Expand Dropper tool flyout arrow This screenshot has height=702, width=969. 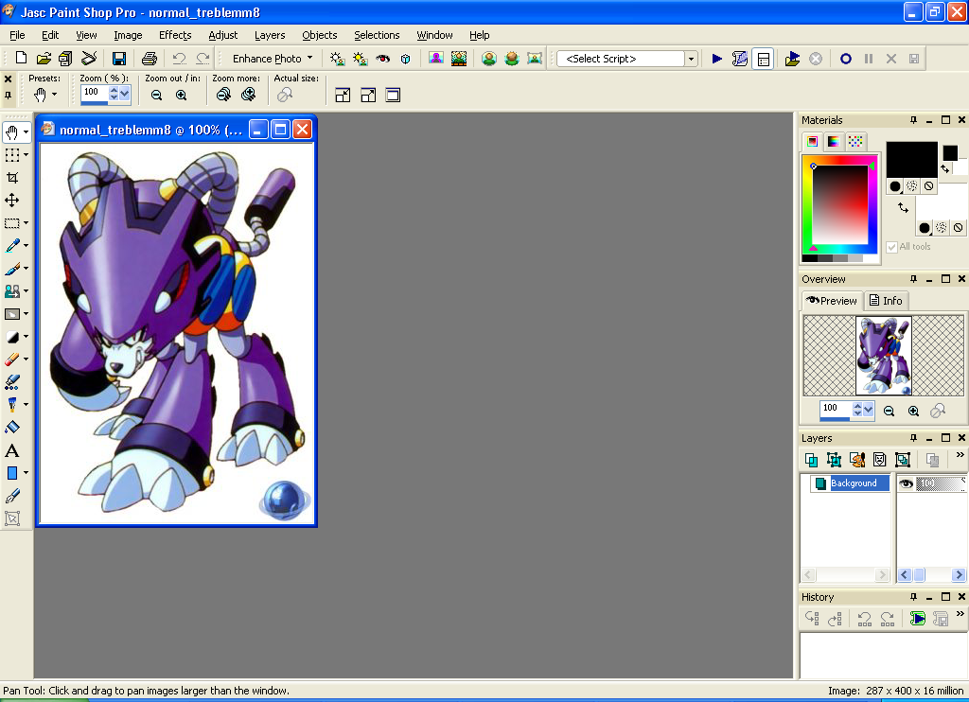tap(26, 245)
